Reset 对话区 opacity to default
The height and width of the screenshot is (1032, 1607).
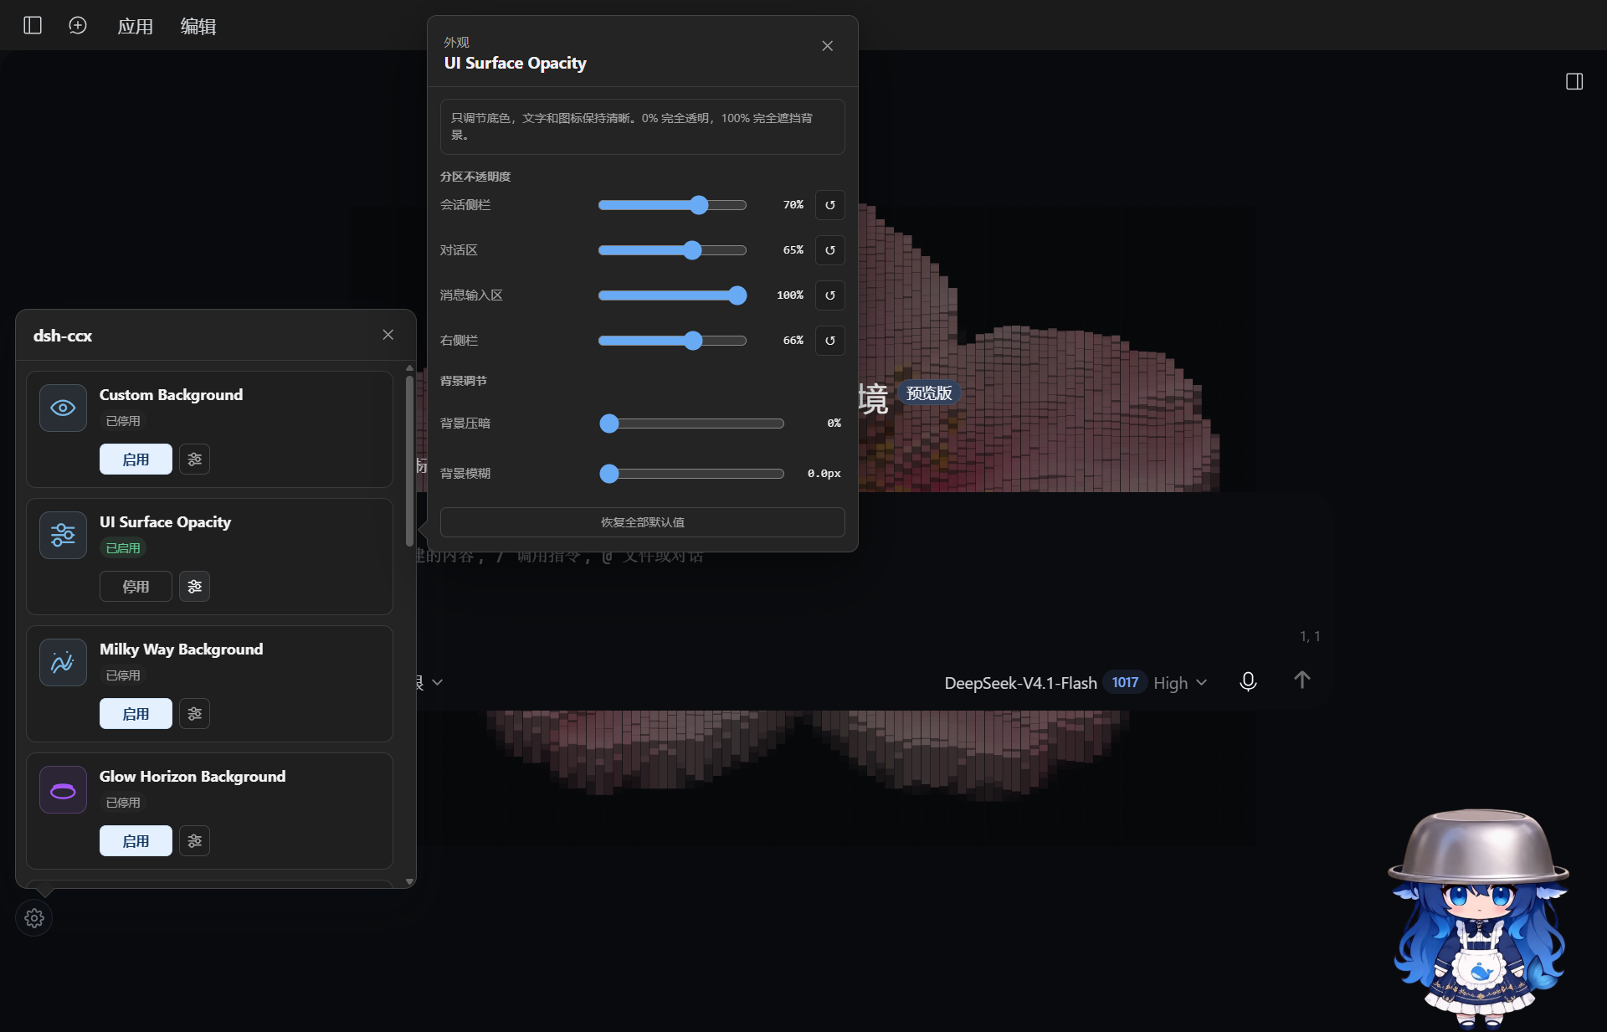tap(830, 250)
